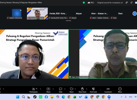Click the Raise hand icon
This screenshot has height=100, width=137.
pos(82,89)
